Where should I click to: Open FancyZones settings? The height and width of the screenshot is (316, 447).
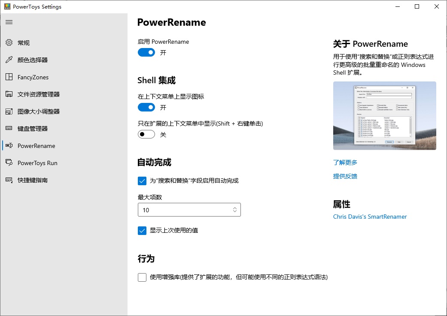click(33, 77)
